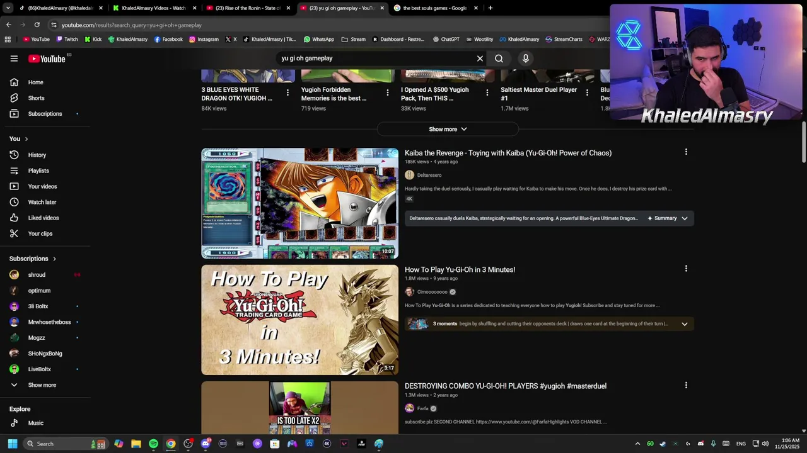Click inside the 'yu gi oh gameplay' search field
The height and width of the screenshot is (453, 807).
(x=375, y=59)
